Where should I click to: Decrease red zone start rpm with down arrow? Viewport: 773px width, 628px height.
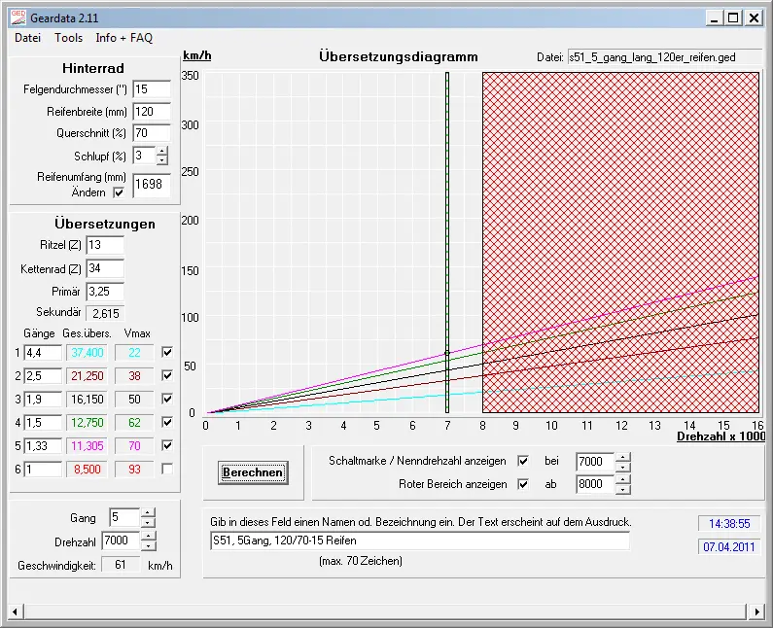(623, 488)
